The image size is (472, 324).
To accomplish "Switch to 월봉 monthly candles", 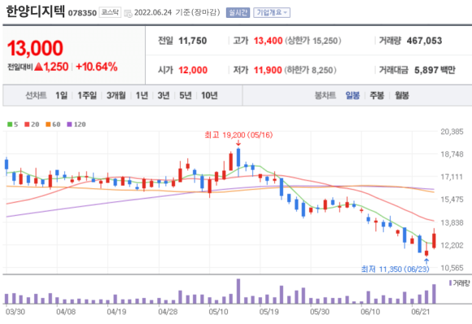I will (402, 95).
